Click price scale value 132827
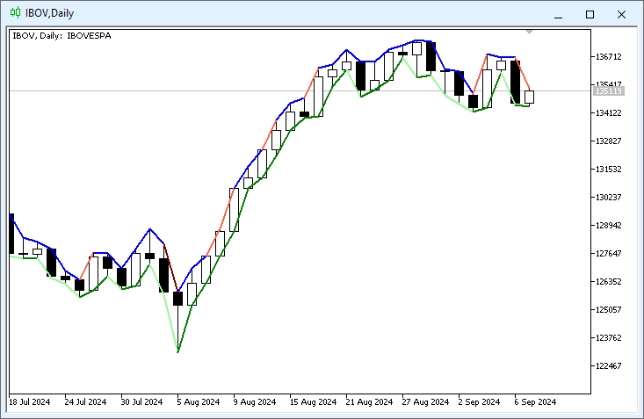 (x=608, y=141)
